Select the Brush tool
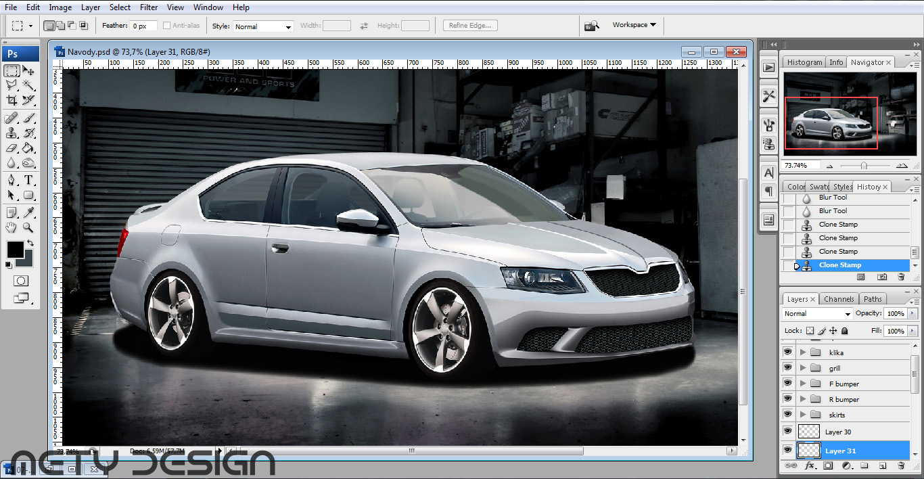This screenshot has height=479, width=924. coord(28,118)
